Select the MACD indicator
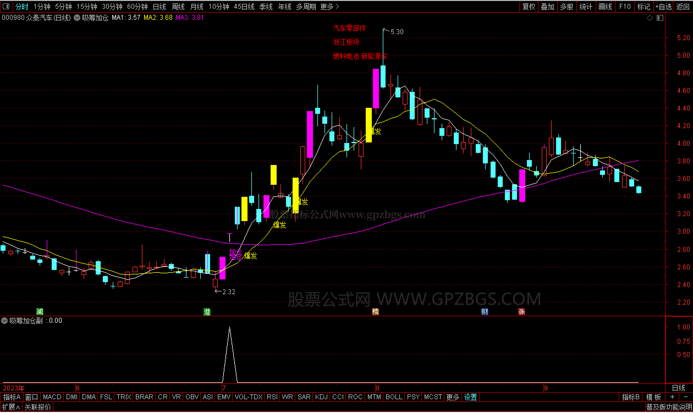Viewport: 693px width, 413px height. 52,397
